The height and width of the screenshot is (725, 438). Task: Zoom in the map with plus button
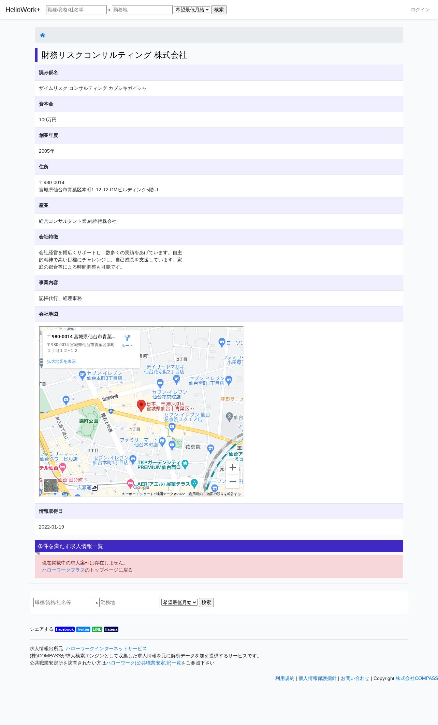click(233, 467)
